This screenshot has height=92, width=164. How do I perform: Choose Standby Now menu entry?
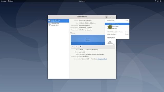[117, 38]
